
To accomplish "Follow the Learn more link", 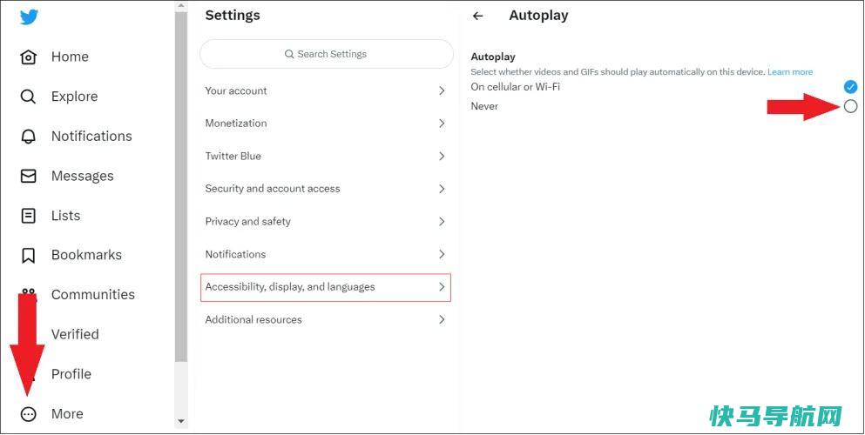I will [790, 72].
